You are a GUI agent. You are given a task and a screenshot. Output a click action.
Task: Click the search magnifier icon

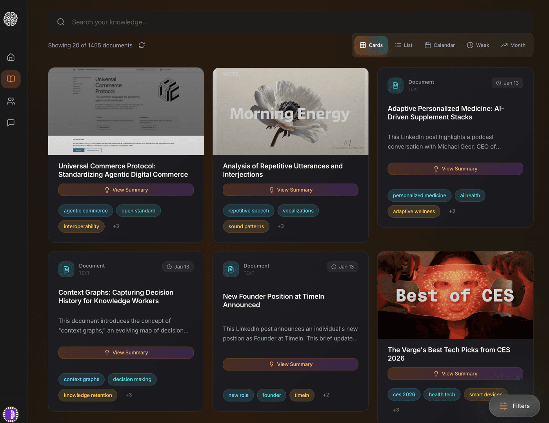click(x=61, y=22)
